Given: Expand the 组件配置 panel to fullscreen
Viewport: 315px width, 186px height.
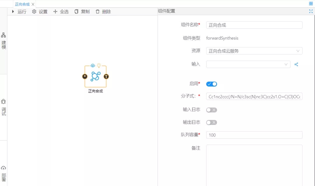Looking at the screenshot, I should 311,11.
